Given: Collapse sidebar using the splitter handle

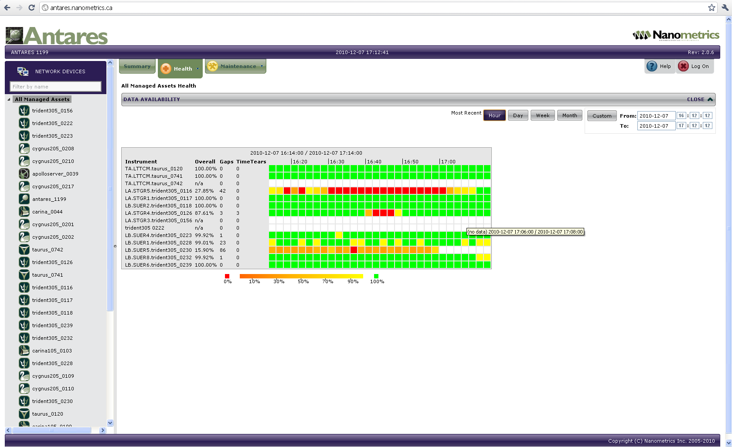Looking at the screenshot, I should 115,246.
